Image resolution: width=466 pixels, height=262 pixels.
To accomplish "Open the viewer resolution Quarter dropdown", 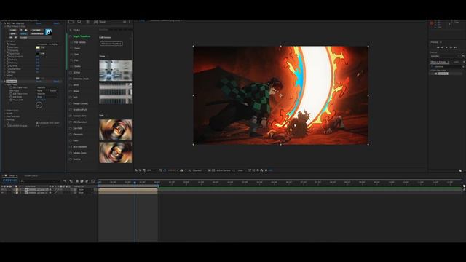I will tap(199, 170).
